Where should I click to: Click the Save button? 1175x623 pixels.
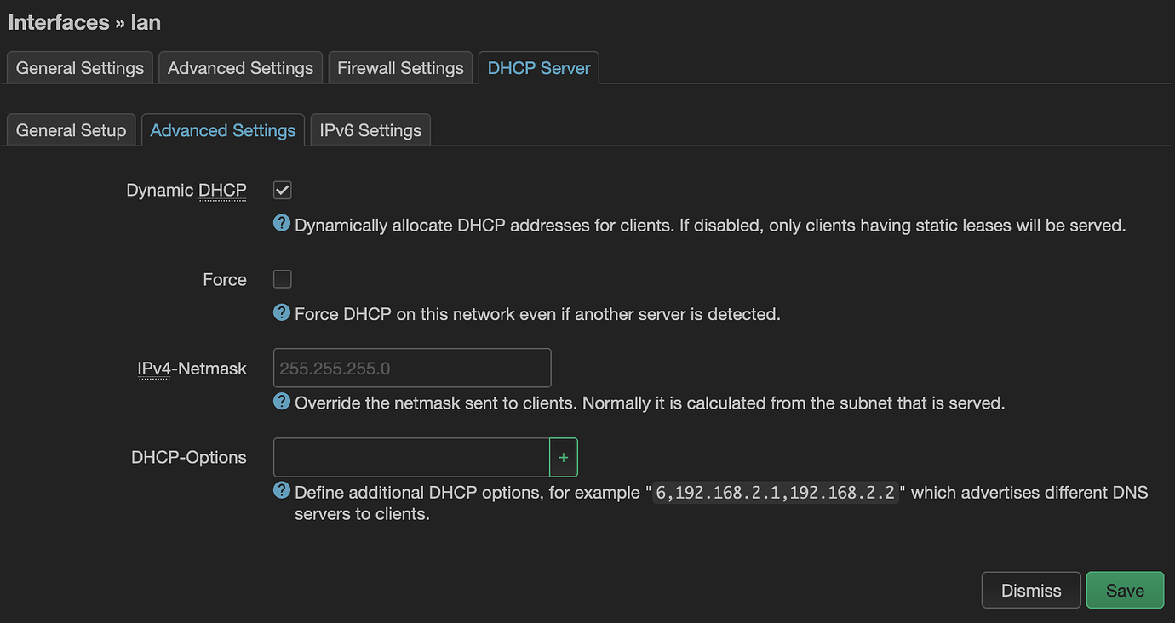tap(1125, 590)
